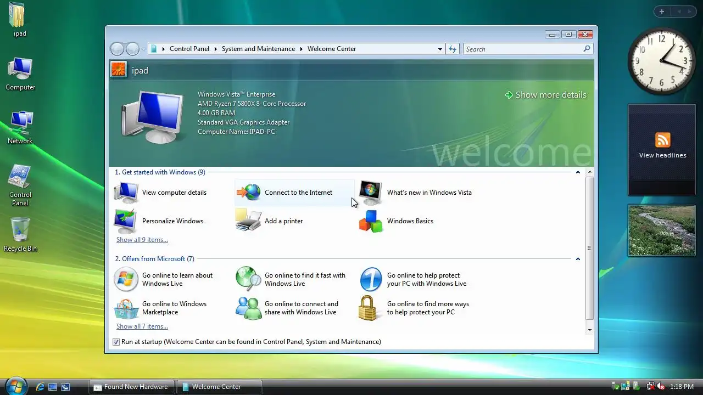703x395 pixels.
Task: Open the ipad folder on desktop
Action: point(20,20)
